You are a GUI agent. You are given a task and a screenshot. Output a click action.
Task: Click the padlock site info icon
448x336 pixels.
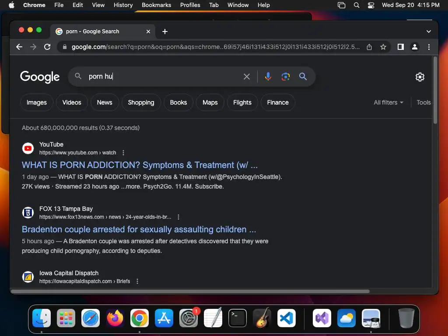[65, 47]
